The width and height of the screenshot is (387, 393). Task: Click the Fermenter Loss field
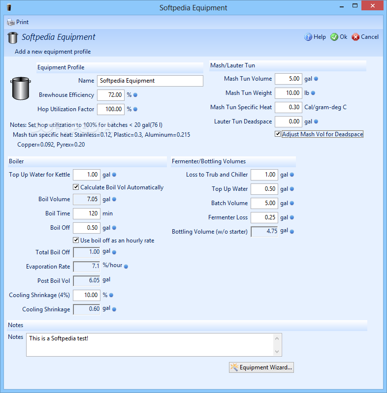pyautogui.click(x=264, y=218)
